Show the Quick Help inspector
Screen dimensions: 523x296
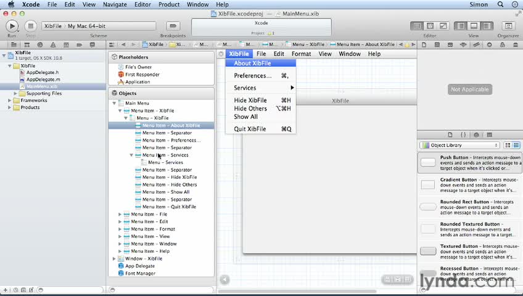(x=437, y=44)
